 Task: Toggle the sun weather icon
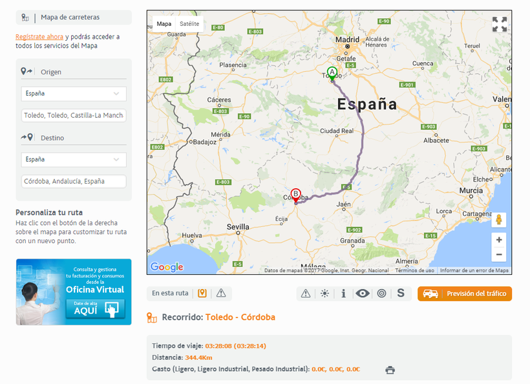(x=324, y=293)
